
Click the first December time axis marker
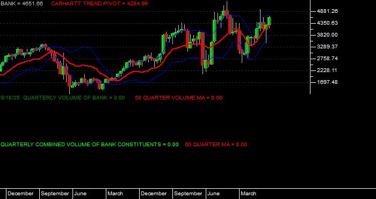point(20,194)
